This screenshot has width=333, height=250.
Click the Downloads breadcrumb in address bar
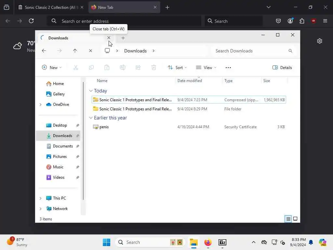(135, 51)
